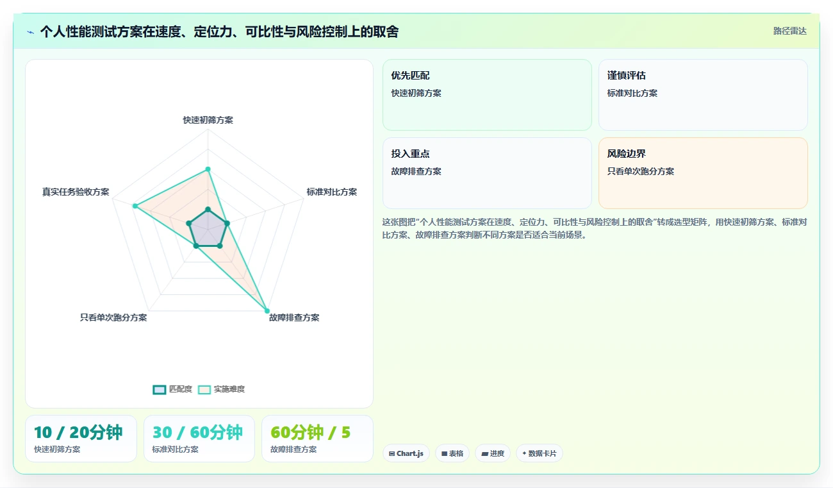
Task: Open the 优先匹配 card
Action: click(x=487, y=95)
